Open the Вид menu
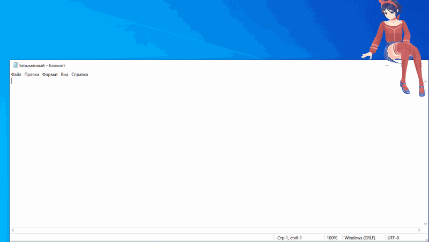This screenshot has width=429, height=242. point(64,75)
